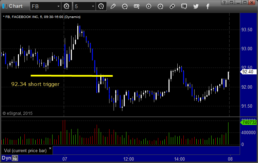Click the help question mark button
This screenshot has height=163, width=258.
coord(224,2)
